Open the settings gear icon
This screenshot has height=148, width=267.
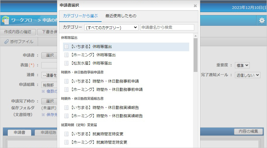pyautogui.click(x=262, y=20)
